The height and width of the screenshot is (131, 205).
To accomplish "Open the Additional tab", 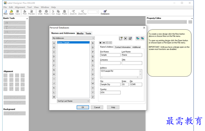I will [x=136, y=47].
